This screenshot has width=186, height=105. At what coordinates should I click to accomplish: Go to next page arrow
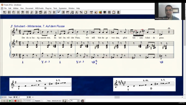click(x=28, y=97)
